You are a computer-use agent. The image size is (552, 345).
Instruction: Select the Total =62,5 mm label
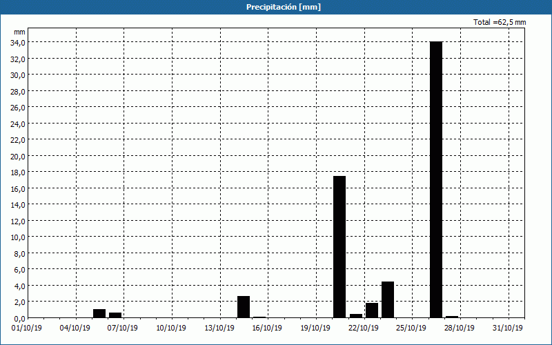coord(500,22)
